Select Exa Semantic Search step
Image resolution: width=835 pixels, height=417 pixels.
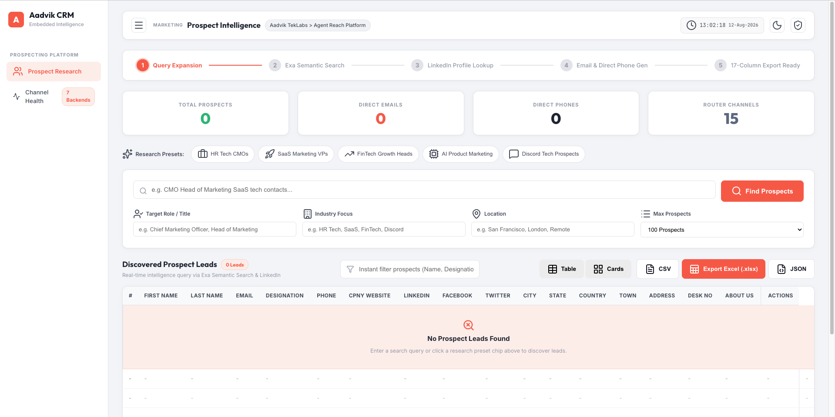(307, 65)
